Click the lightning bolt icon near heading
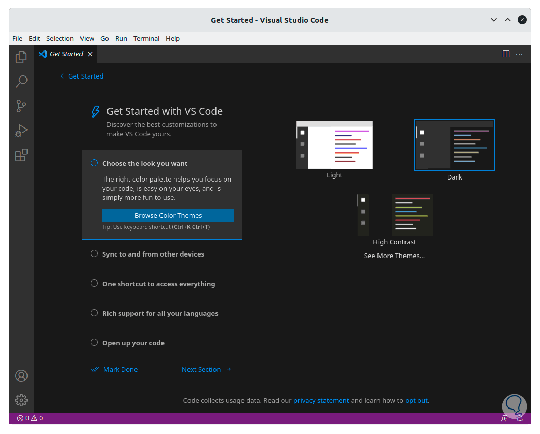The image size is (540, 434). tap(95, 112)
